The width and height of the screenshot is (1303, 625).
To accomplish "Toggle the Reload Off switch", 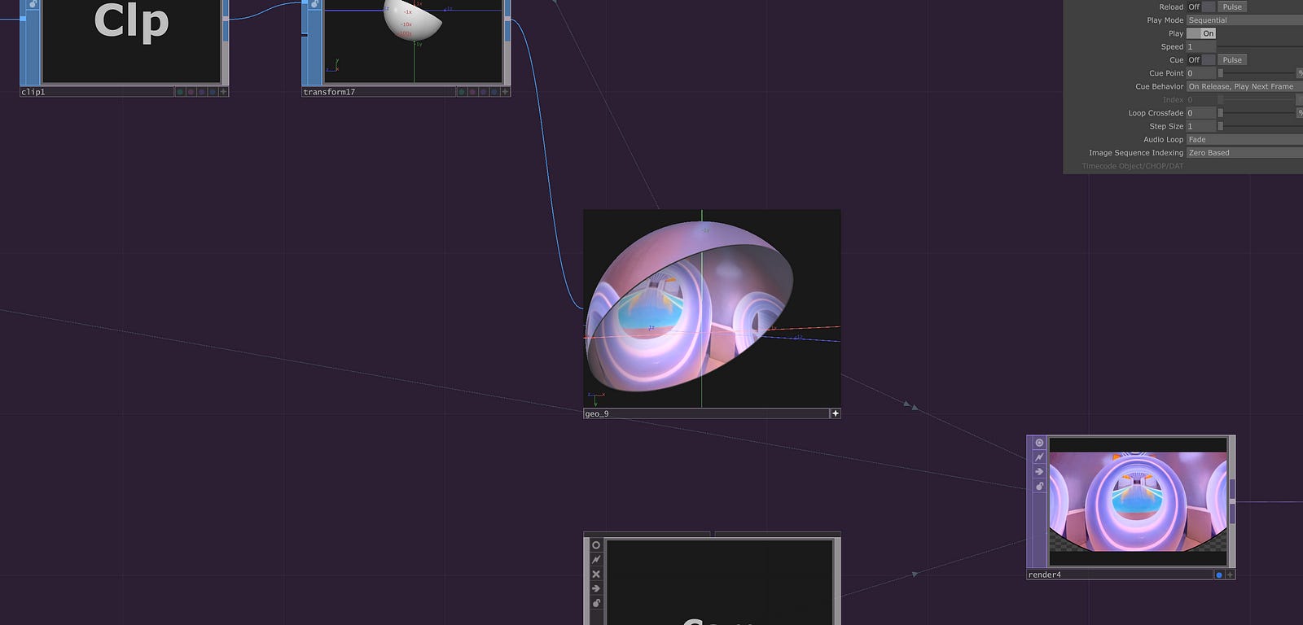I will (1201, 7).
